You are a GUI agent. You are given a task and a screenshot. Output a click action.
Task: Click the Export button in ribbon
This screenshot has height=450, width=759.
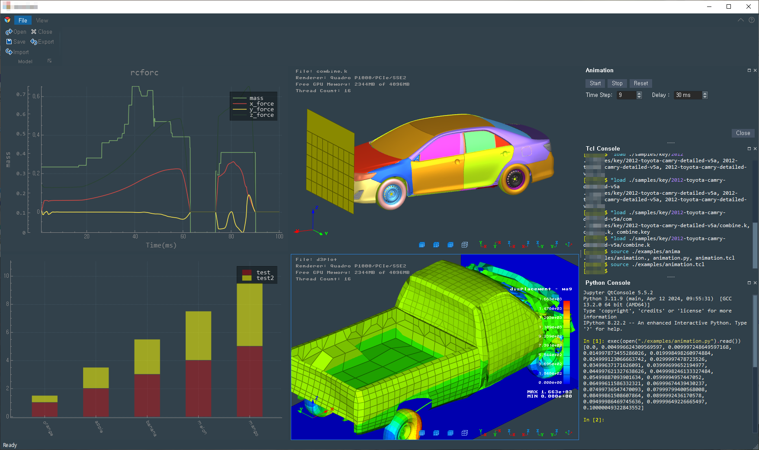tap(42, 42)
